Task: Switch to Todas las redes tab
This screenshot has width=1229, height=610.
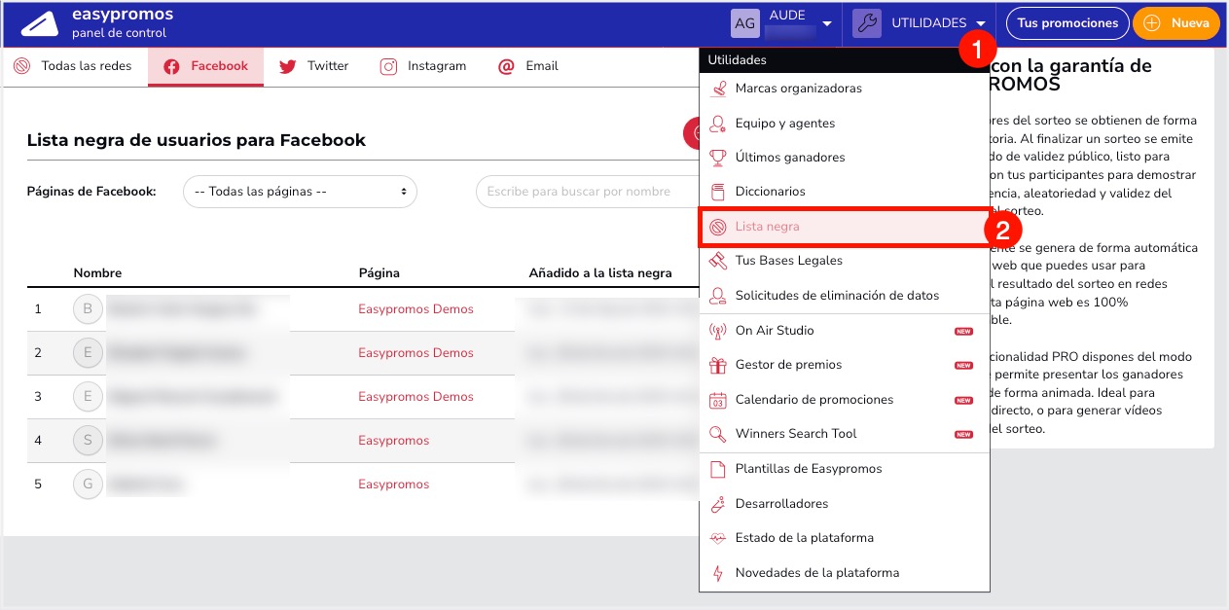Action: 75,67
